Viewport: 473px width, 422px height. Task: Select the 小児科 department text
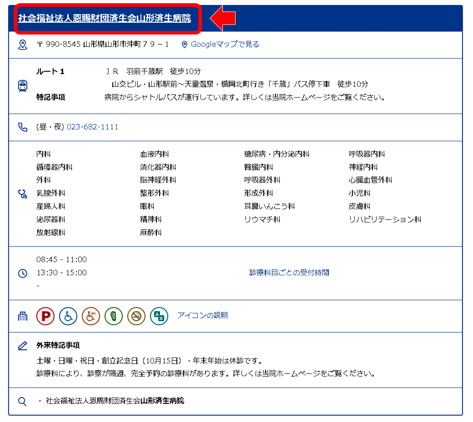click(359, 193)
